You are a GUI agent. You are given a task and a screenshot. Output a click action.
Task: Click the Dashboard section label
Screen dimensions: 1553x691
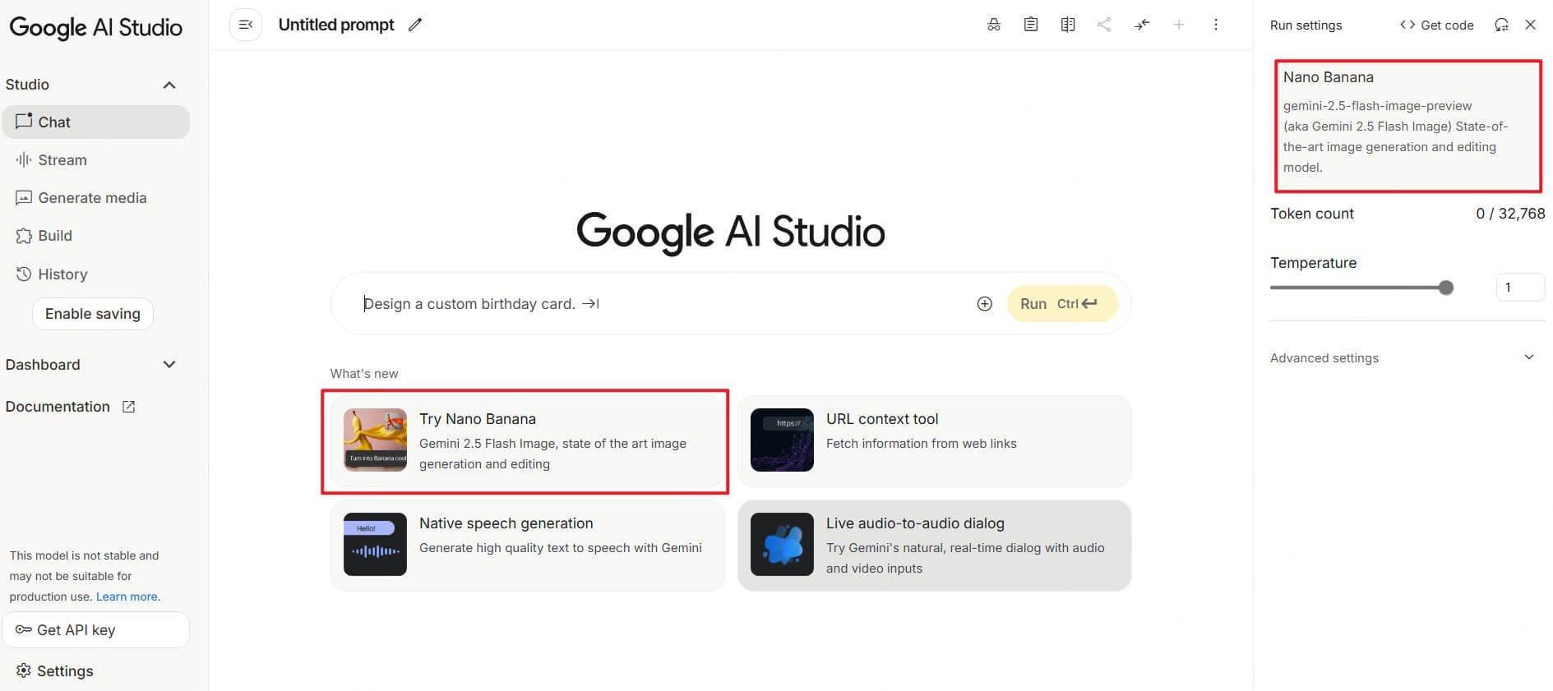43,365
